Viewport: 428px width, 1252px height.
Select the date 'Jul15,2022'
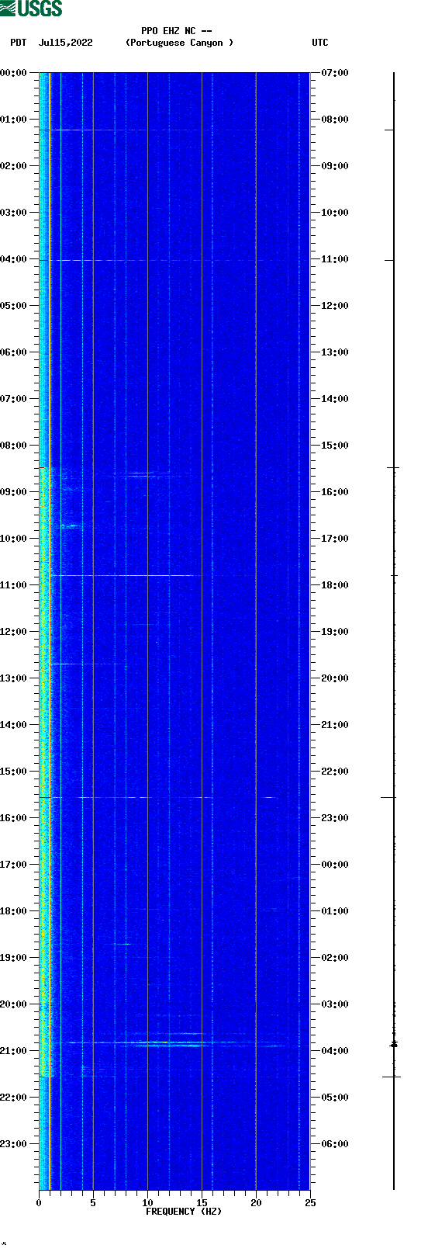click(x=65, y=43)
